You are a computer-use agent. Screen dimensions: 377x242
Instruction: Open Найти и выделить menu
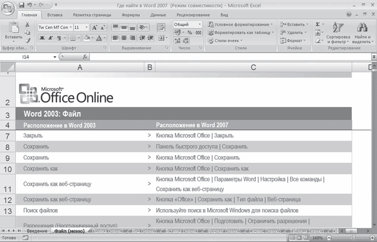coord(362,32)
